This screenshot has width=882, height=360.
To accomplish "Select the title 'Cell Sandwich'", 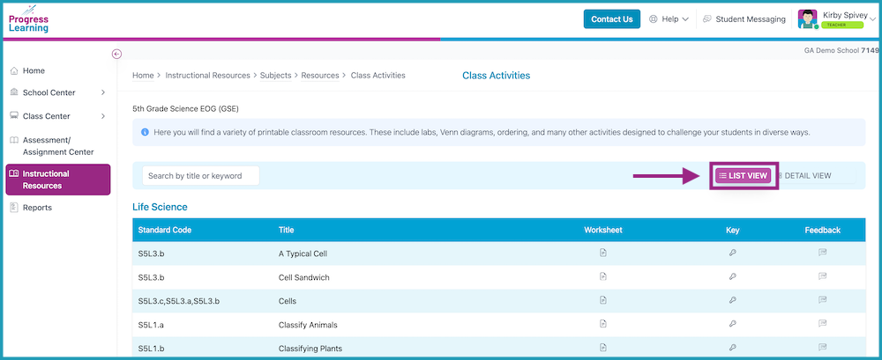I will (x=303, y=277).
